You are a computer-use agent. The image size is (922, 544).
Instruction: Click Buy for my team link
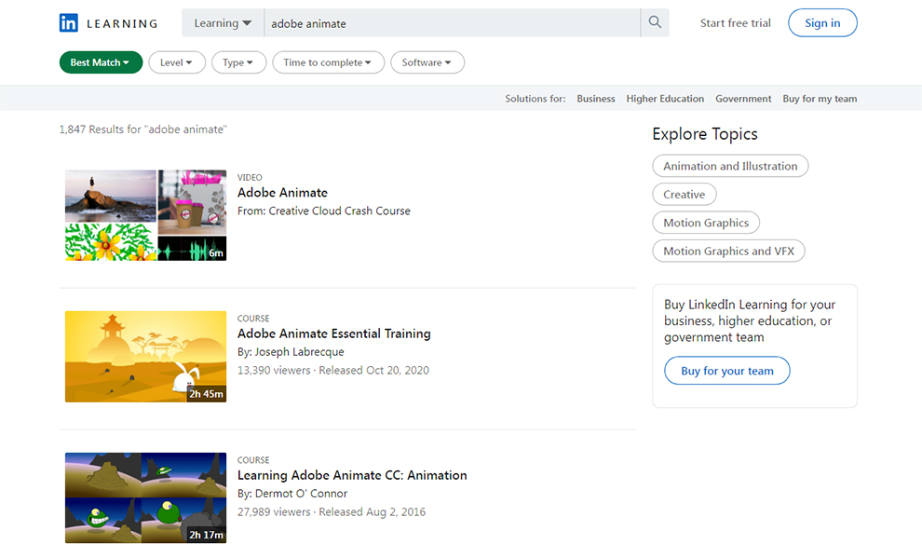pos(820,99)
